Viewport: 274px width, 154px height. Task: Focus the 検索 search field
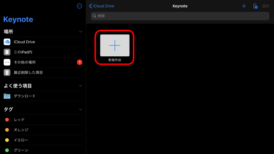180,16
